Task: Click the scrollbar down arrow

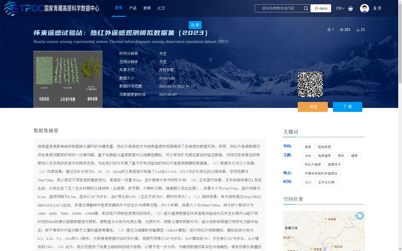Action: [x=400, y=249]
